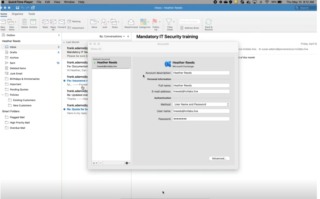Click the Account description field
This screenshot has width=320, height=199.
[x=201, y=73]
